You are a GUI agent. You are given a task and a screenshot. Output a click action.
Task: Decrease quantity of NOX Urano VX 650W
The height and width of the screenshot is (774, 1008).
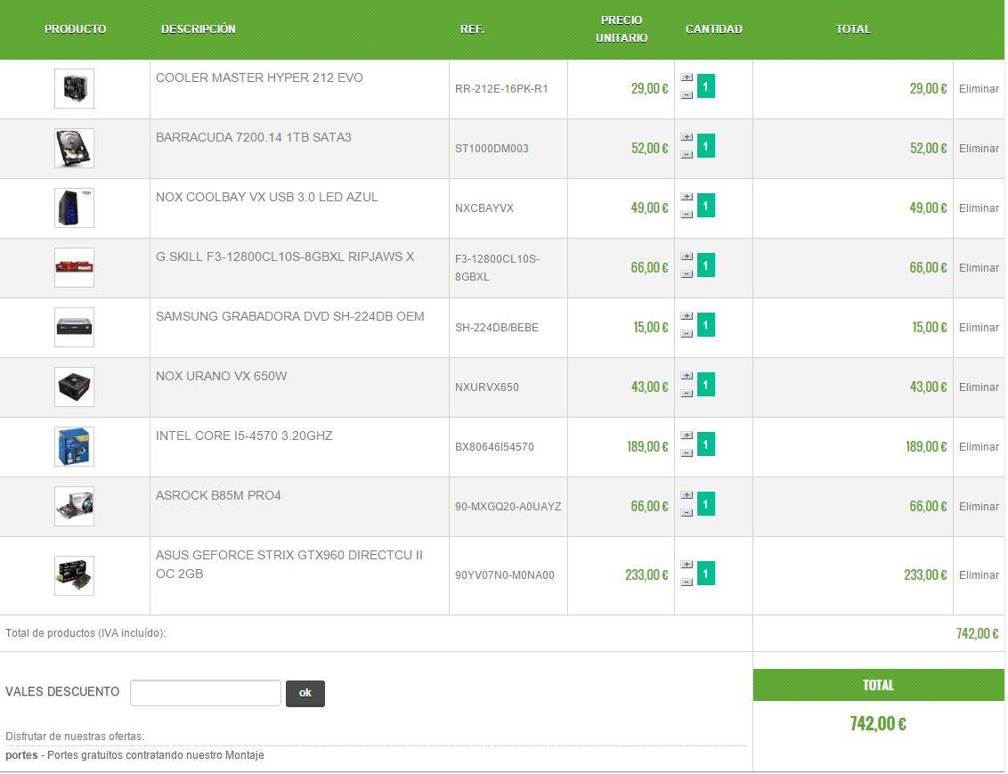coord(687,394)
